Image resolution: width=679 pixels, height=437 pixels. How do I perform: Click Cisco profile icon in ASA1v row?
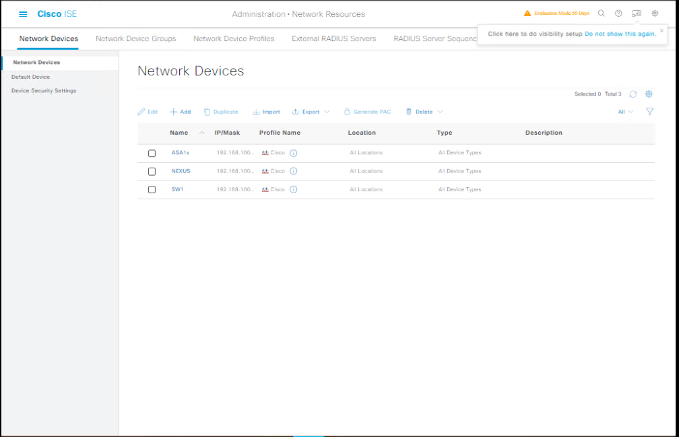[265, 153]
